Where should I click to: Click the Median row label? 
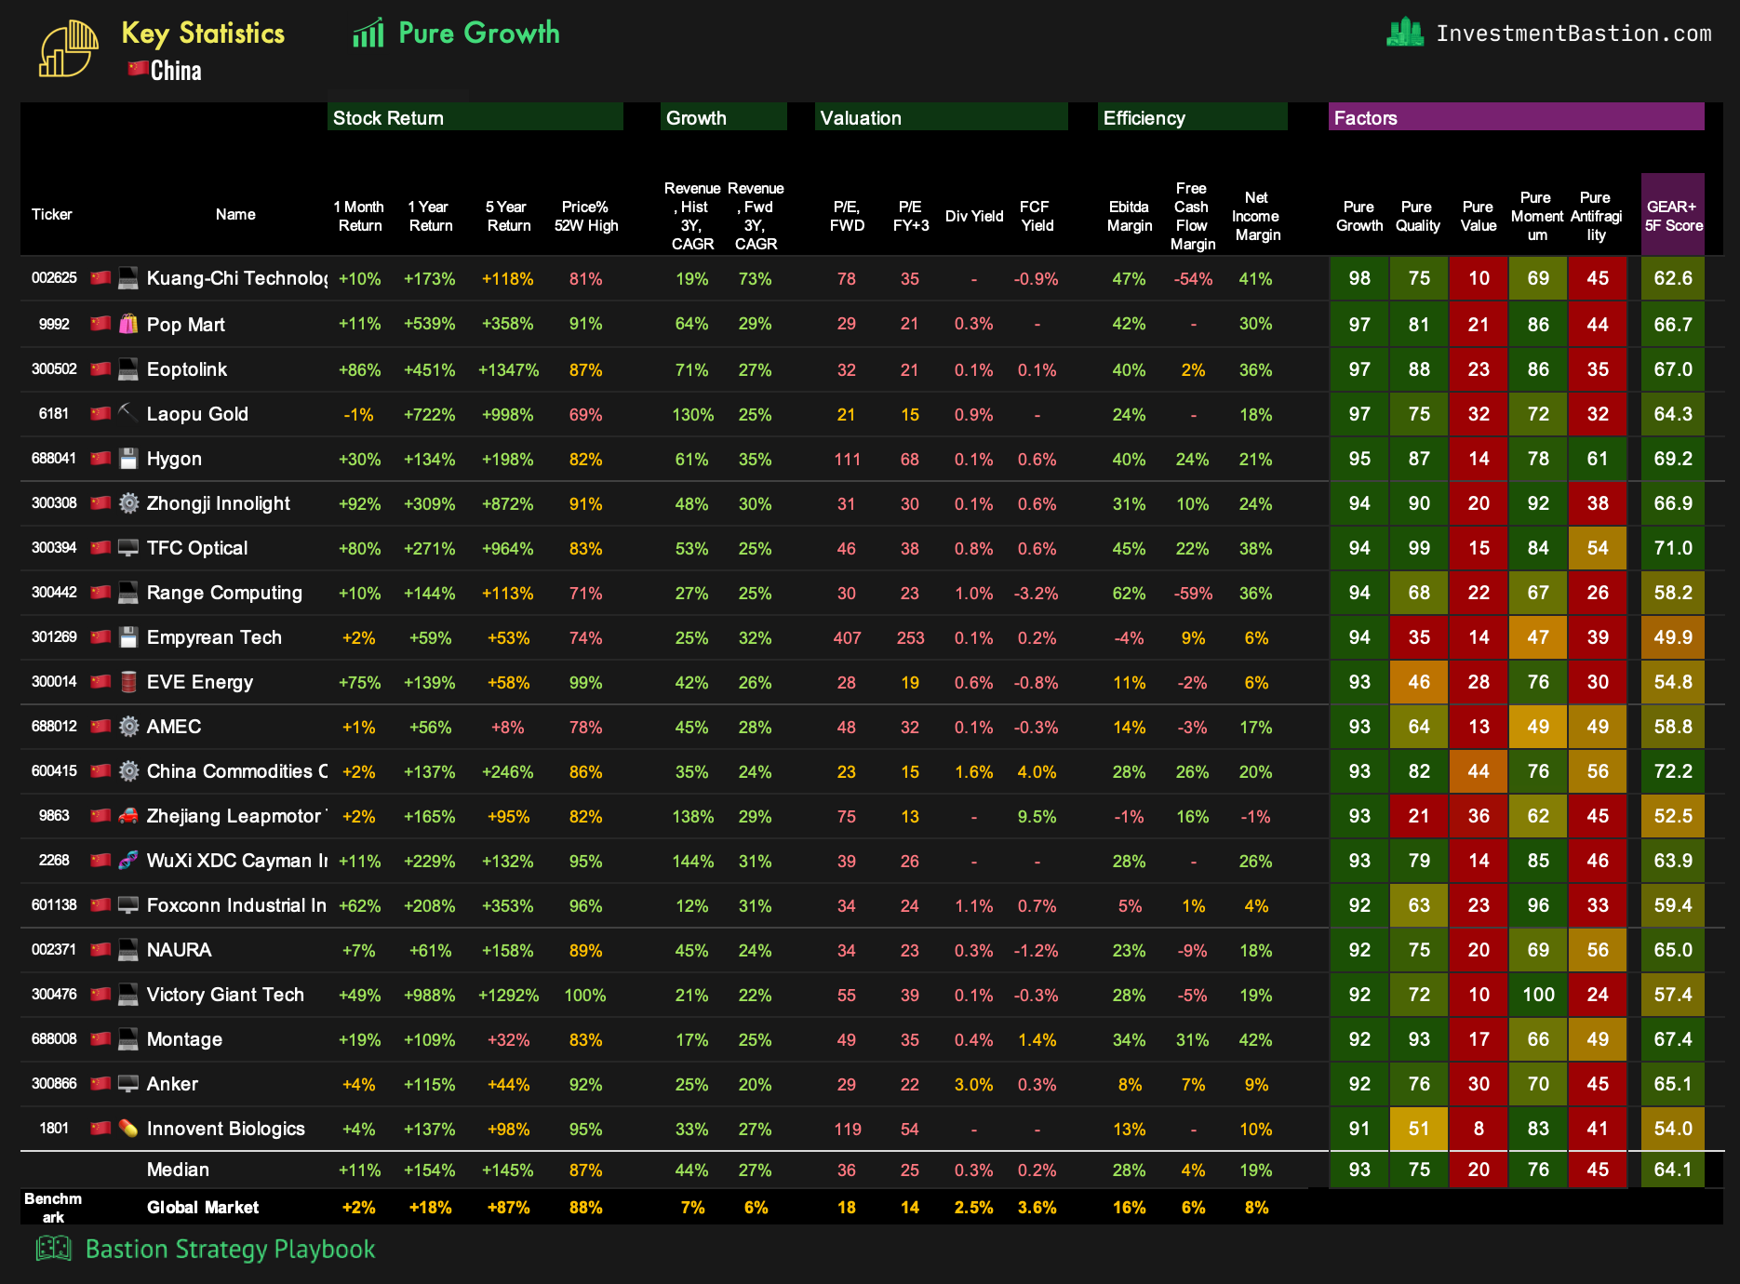pos(178,1170)
